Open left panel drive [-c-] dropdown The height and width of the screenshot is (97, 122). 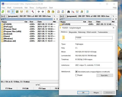(x=4, y=16)
